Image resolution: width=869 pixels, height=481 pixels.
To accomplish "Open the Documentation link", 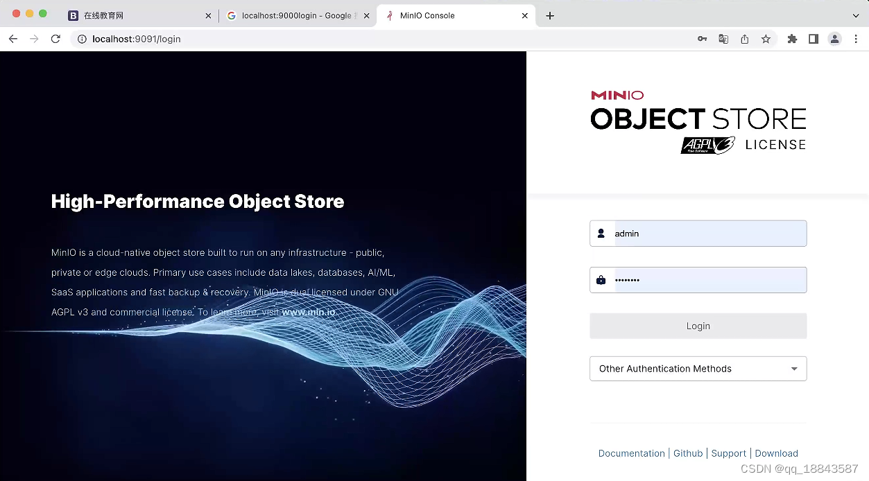I will pos(631,453).
